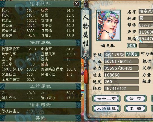Open the 坐骑 mount window
Screen dimensions: 153x122
[135, 108]
